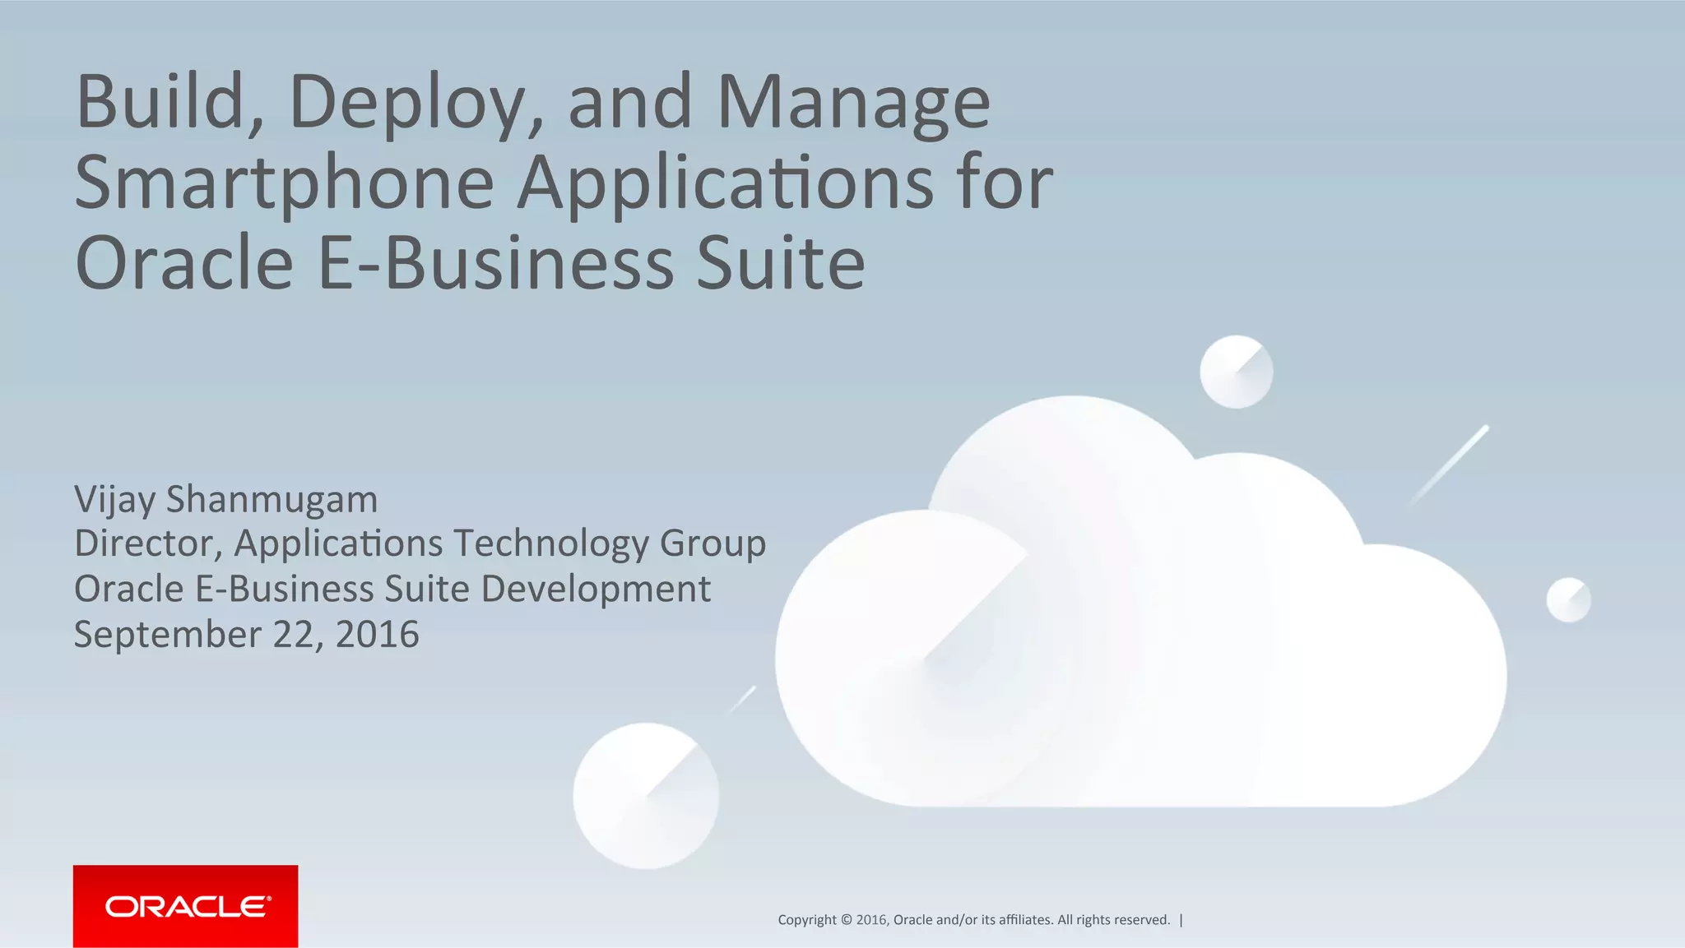Click presenter name Vijay Shanmugam
The width and height of the screenshot is (1685, 948).
pos(226,499)
